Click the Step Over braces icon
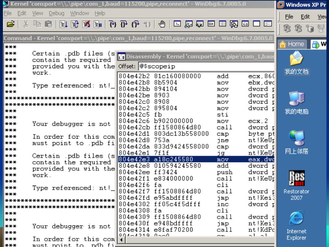This screenshot has width=329, height=247. 124,24
